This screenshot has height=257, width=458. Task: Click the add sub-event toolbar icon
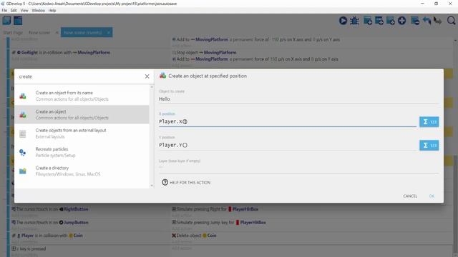[379, 21]
